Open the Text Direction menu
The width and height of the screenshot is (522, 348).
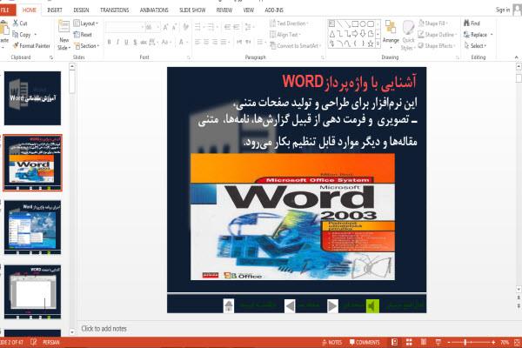click(x=289, y=23)
